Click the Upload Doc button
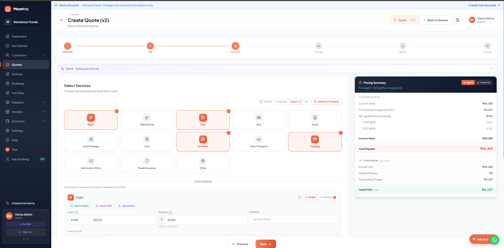 (126, 206)
